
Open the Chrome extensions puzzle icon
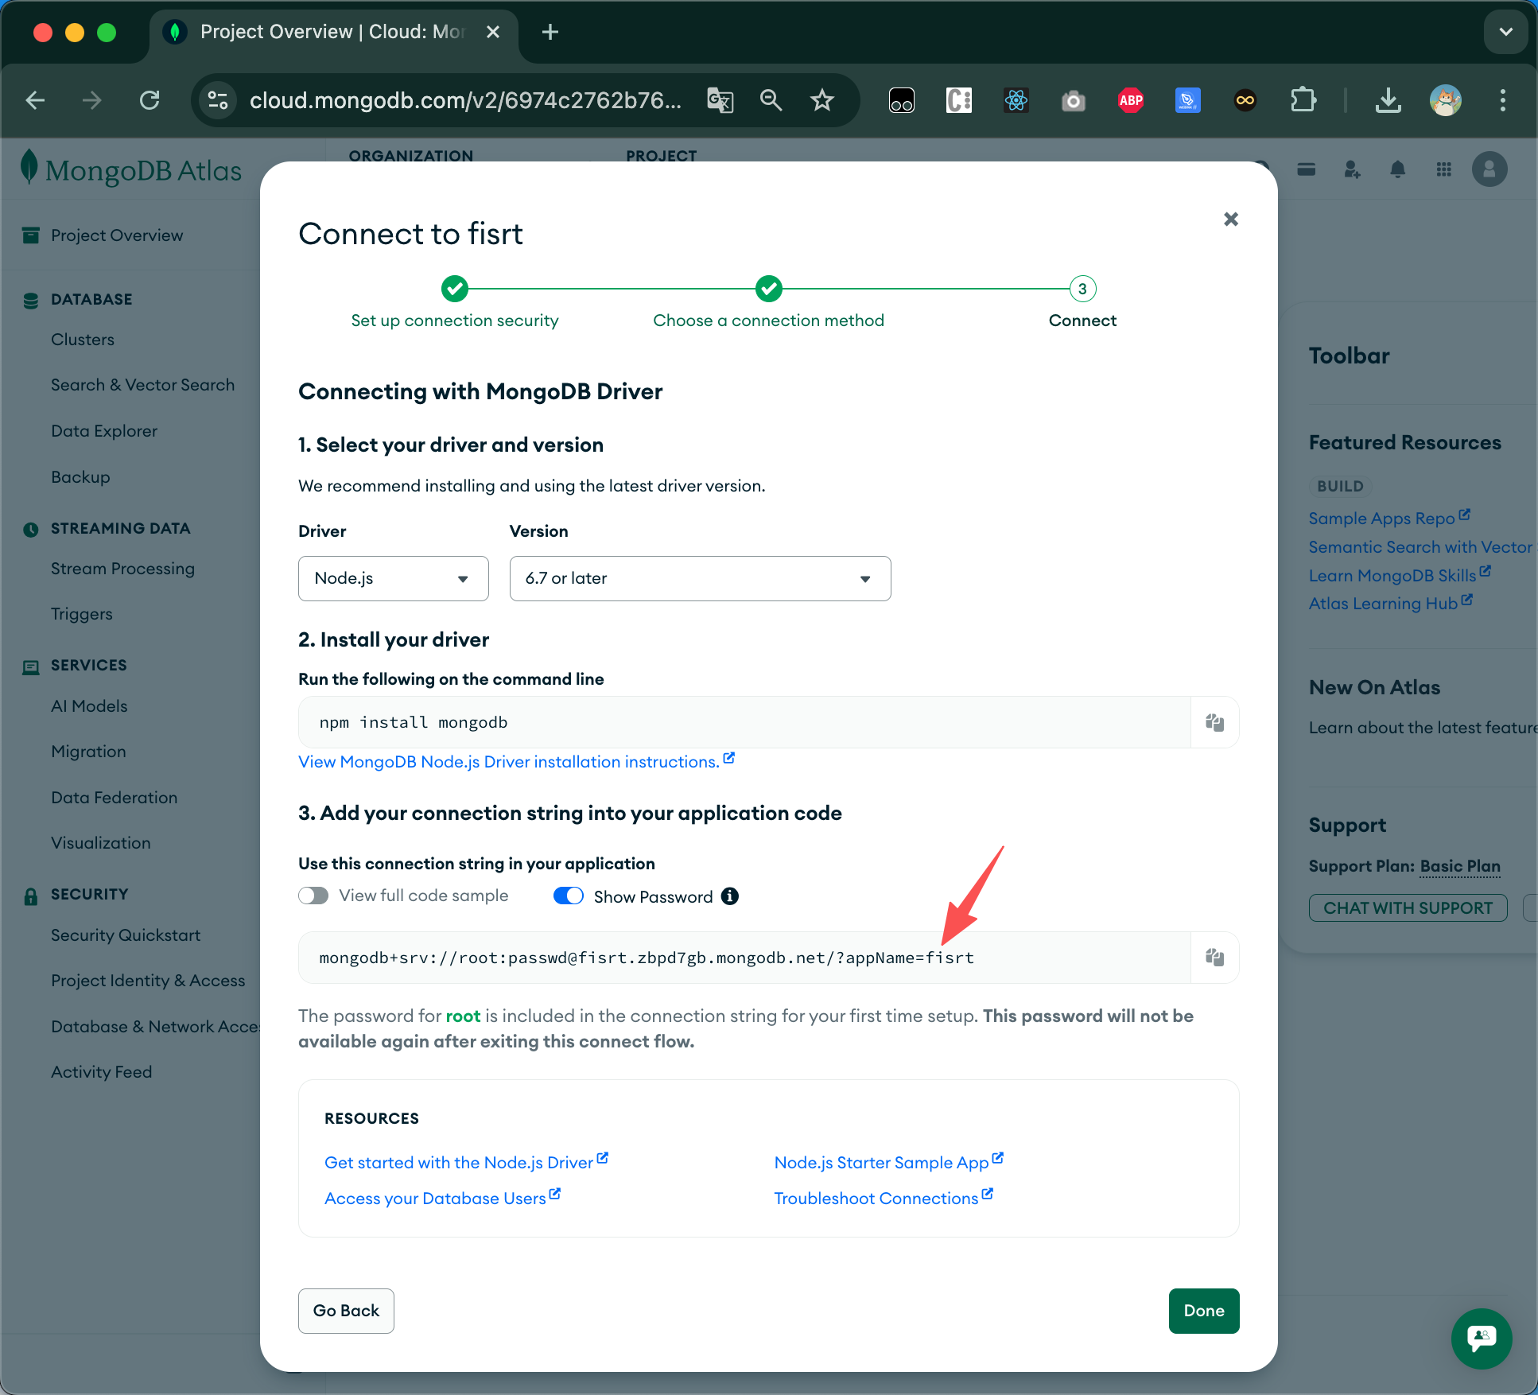1303,100
